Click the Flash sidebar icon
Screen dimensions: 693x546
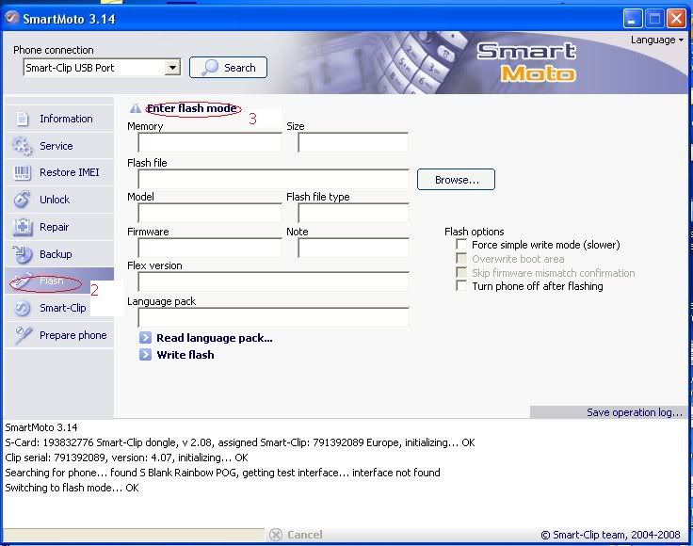(22, 281)
